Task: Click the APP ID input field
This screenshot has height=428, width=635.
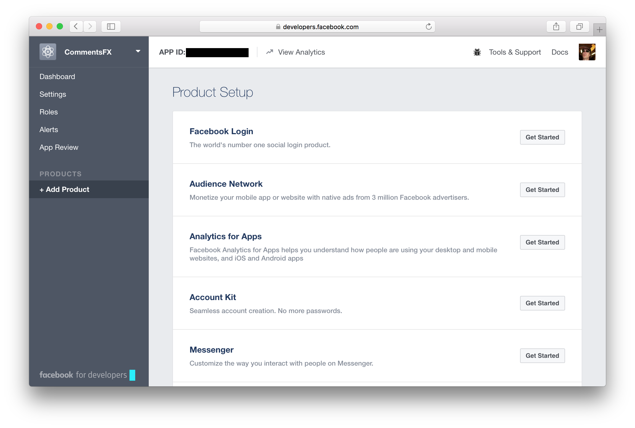Action: click(218, 51)
